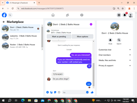
Task: Open the purple conversation information icon
Action: coord(91,24)
